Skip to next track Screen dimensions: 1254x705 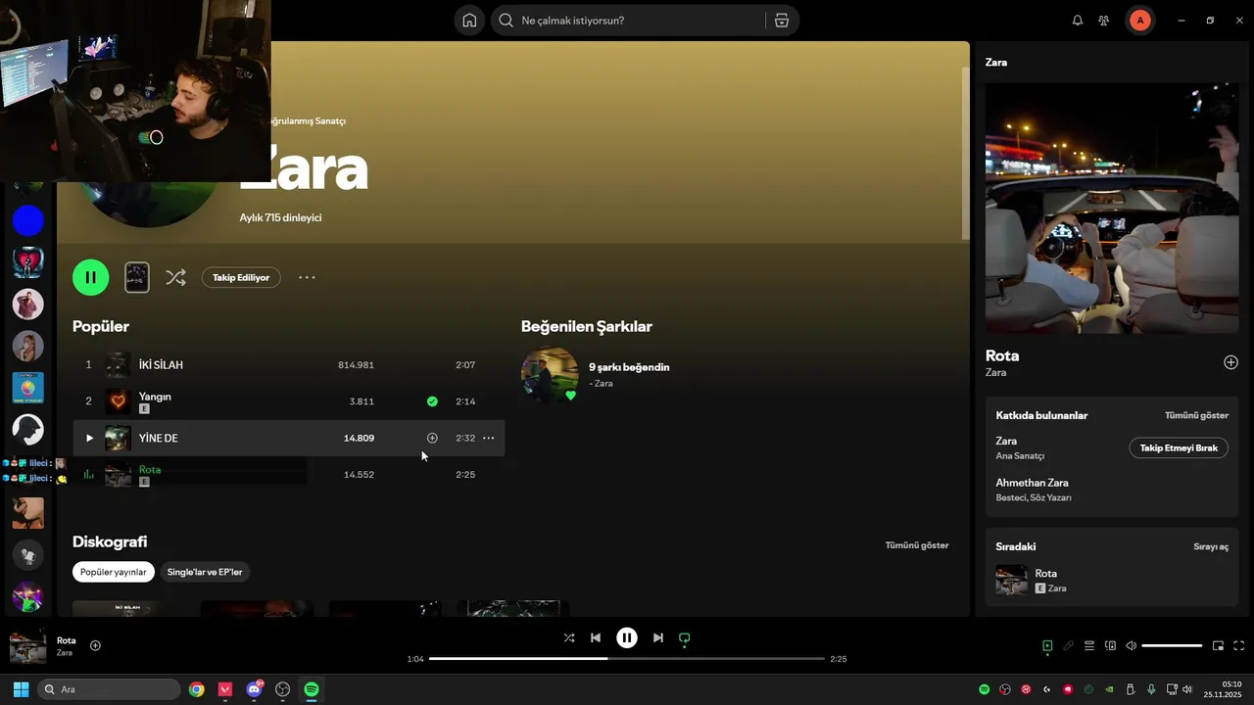pos(658,637)
